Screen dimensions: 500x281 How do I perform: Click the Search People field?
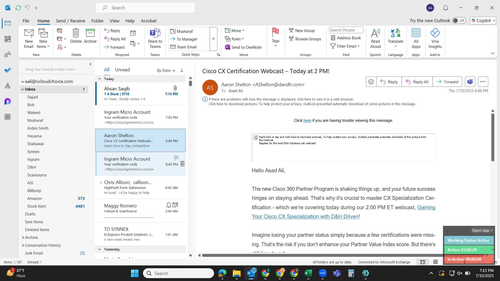coord(346,30)
